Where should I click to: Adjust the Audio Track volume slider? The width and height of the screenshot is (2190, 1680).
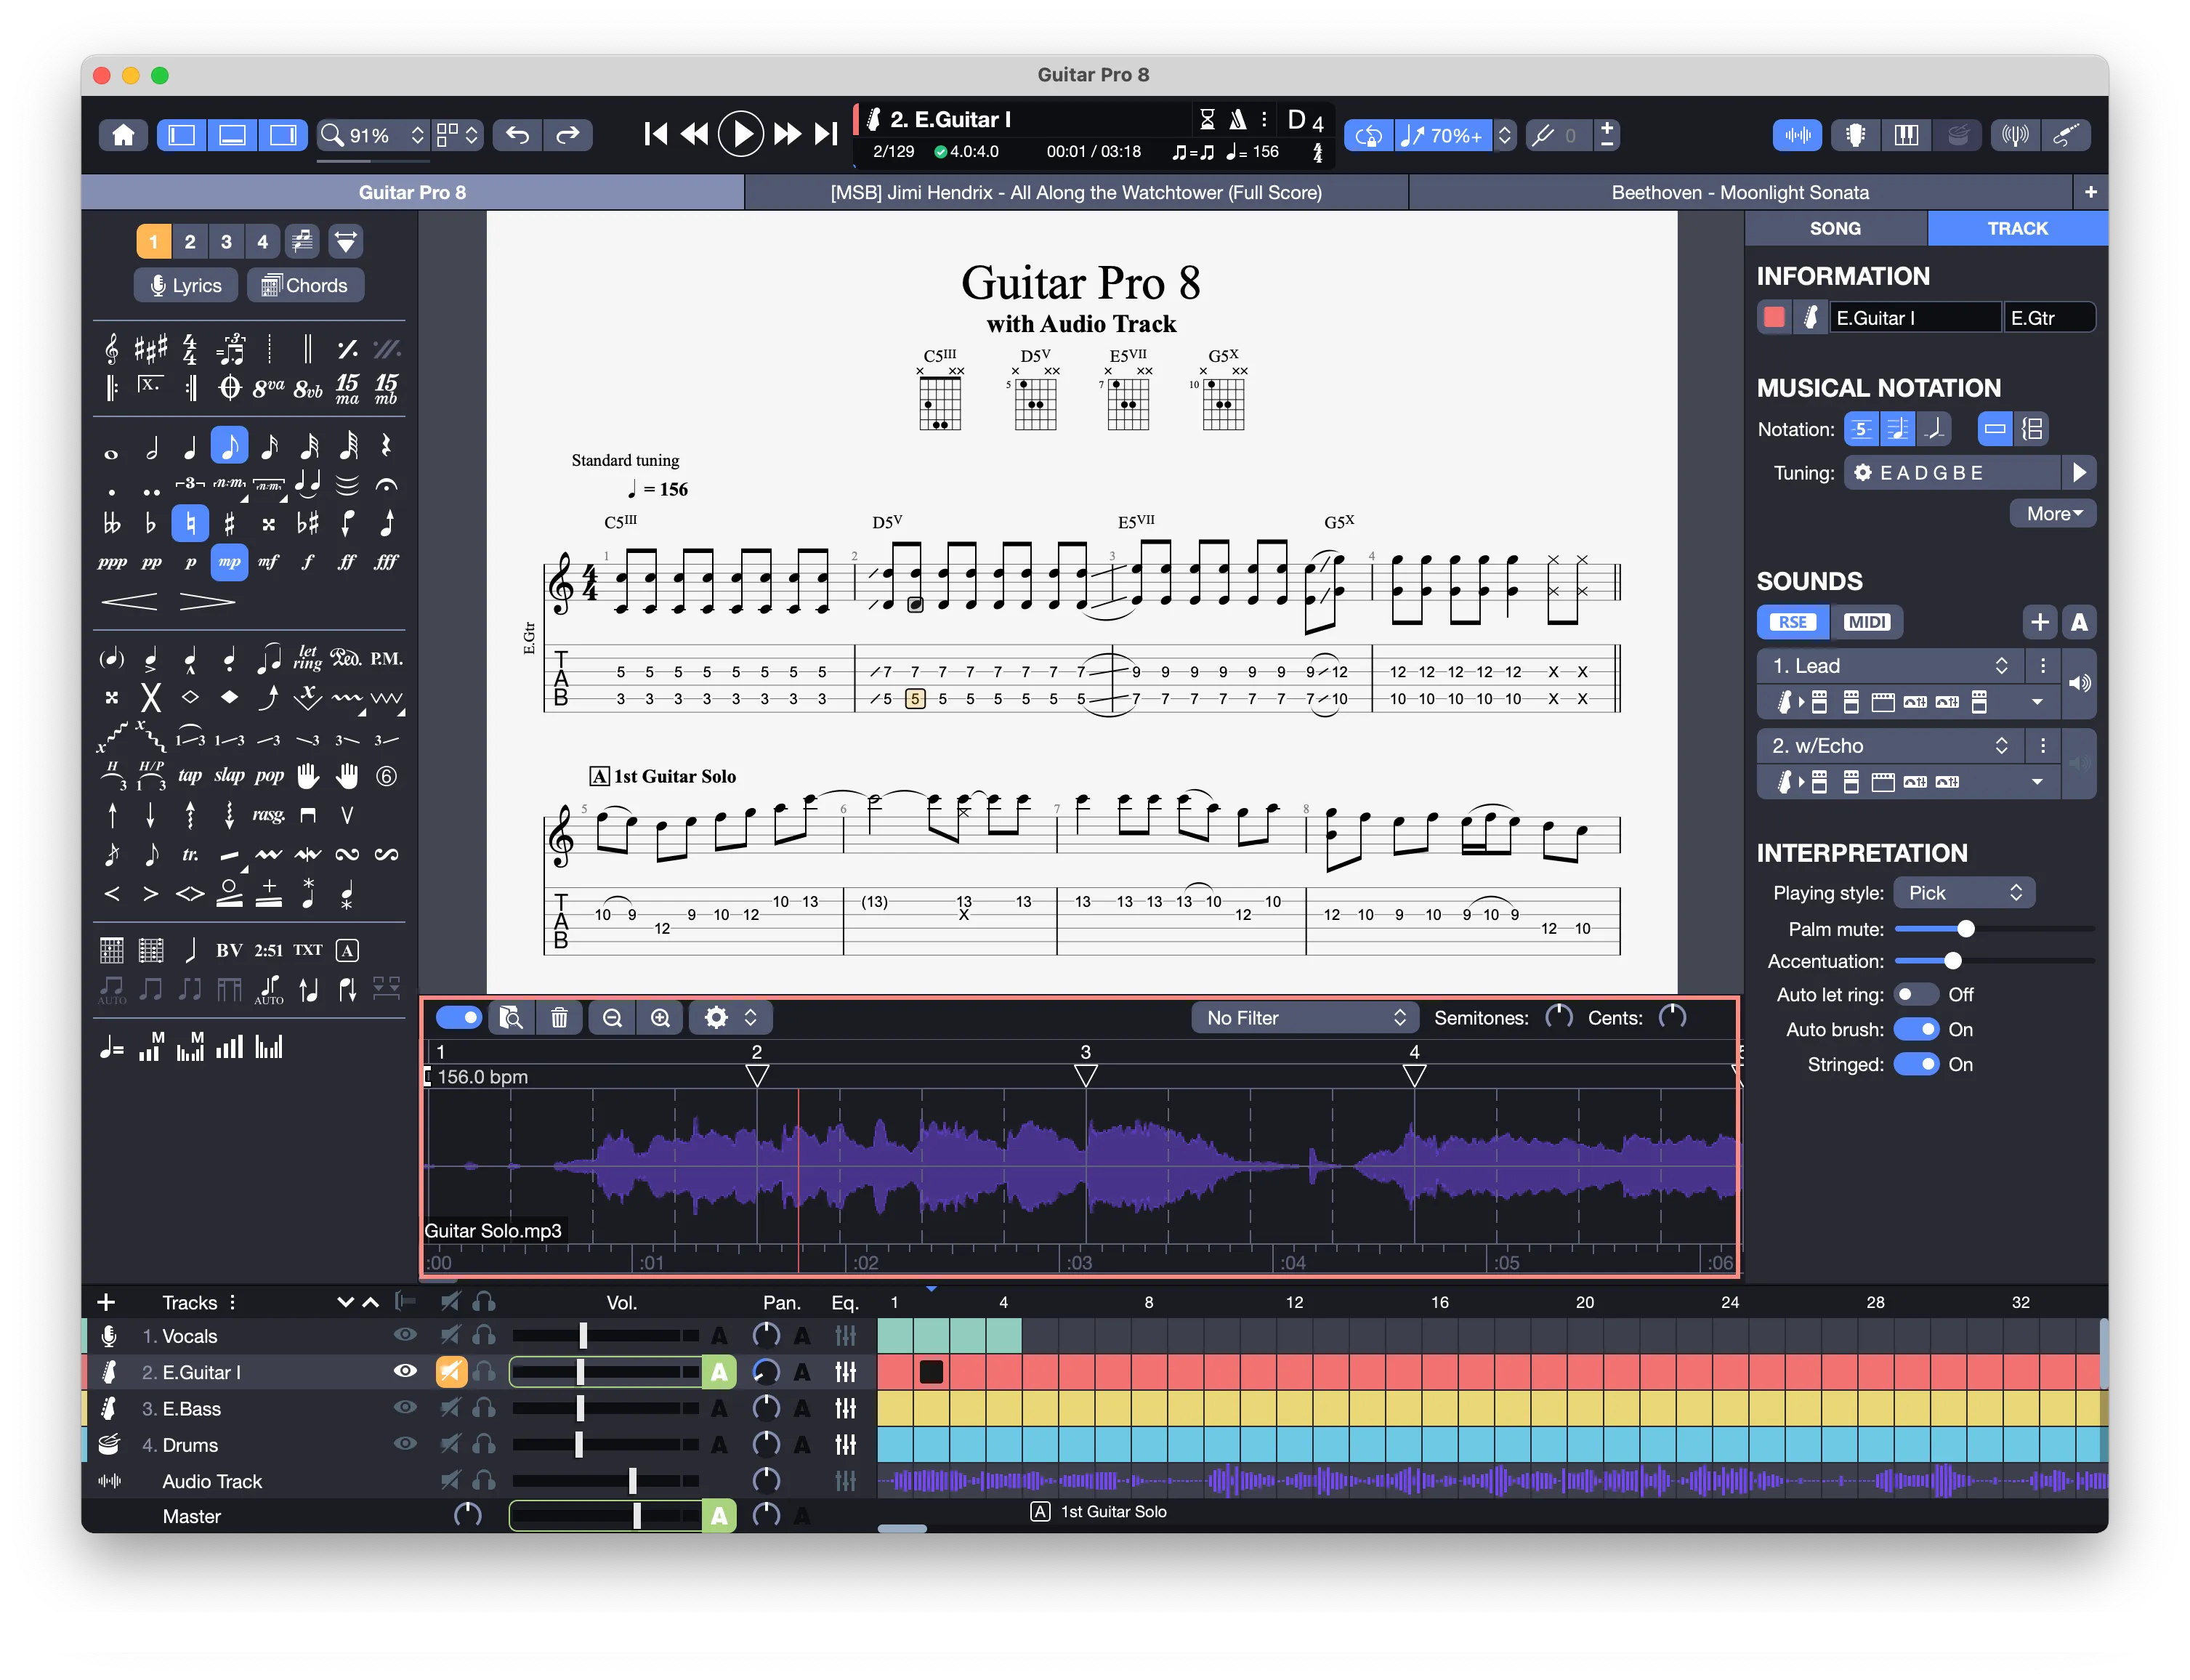tap(606, 1481)
